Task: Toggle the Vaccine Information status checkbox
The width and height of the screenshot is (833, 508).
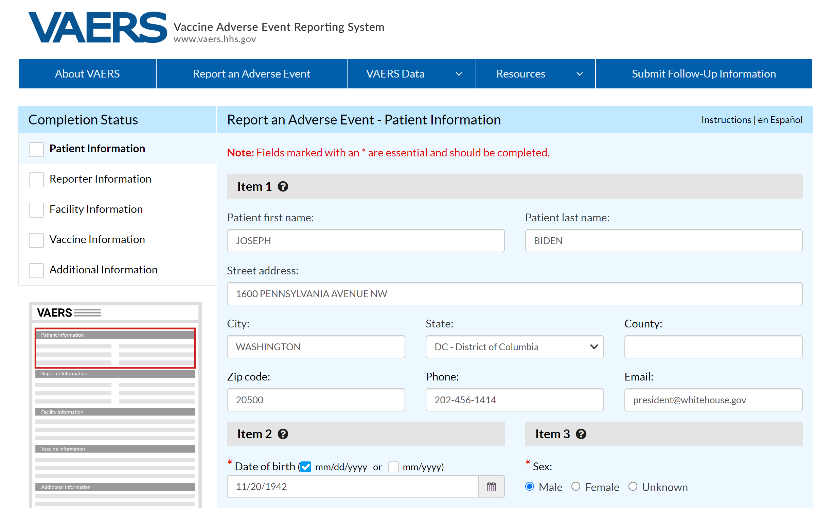Action: pos(36,240)
